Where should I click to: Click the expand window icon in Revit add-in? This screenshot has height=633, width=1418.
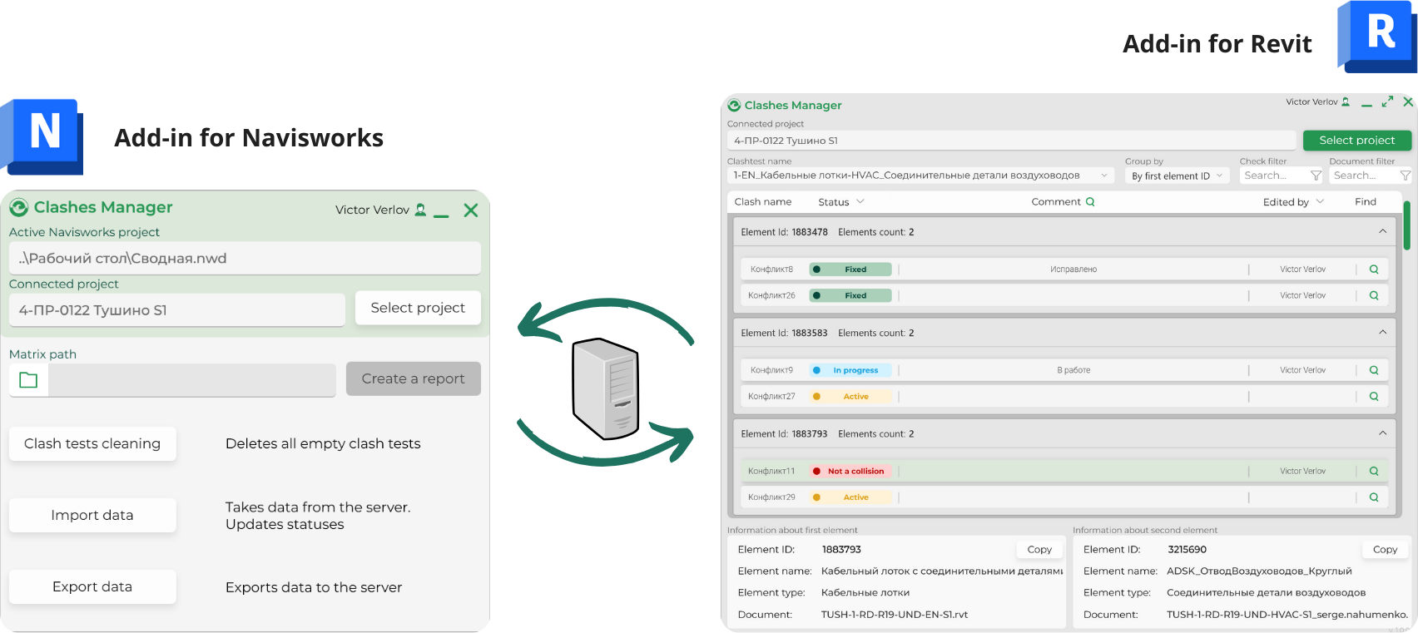tap(1387, 101)
